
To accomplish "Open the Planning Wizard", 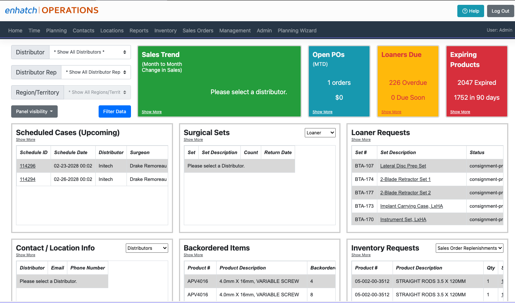I will click(x=297, y=31).
